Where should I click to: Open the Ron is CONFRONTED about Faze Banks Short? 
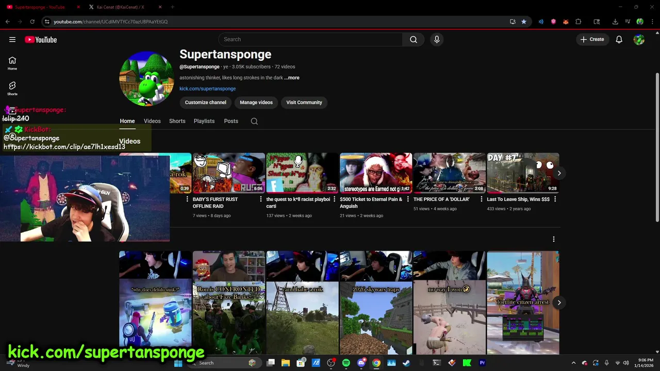click(229, 303)
